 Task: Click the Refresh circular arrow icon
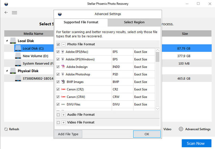click(x=6, y=129)
